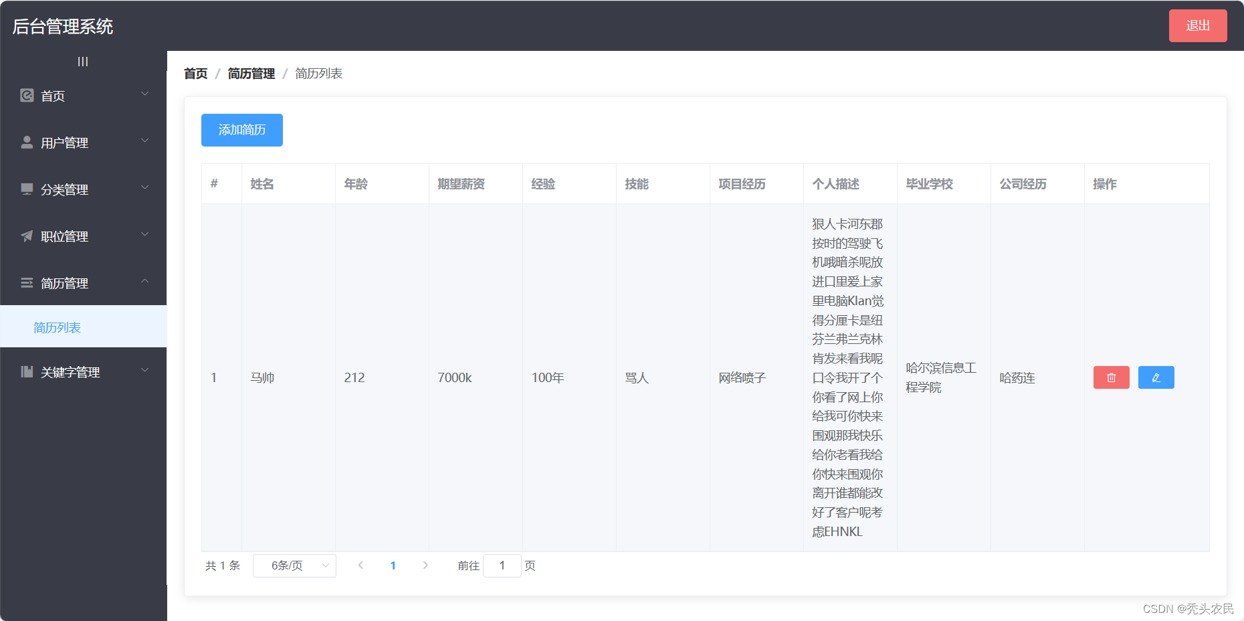This screenshot has height=621, width=1244.
Task: Open the 分类管理 sidebar menu
Action: coord(83,189)
